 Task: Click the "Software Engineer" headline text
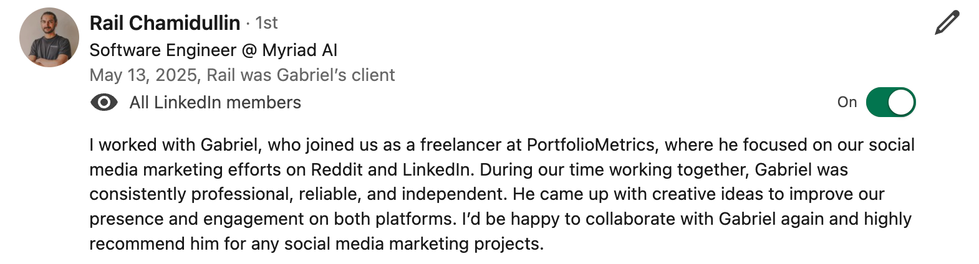tap(163, 50)
